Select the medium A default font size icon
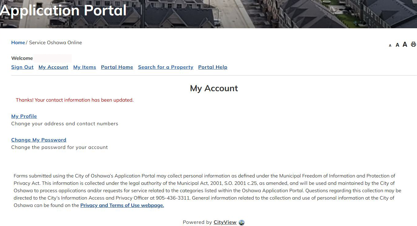Screen dimensions: 417x226 [397, 45]
